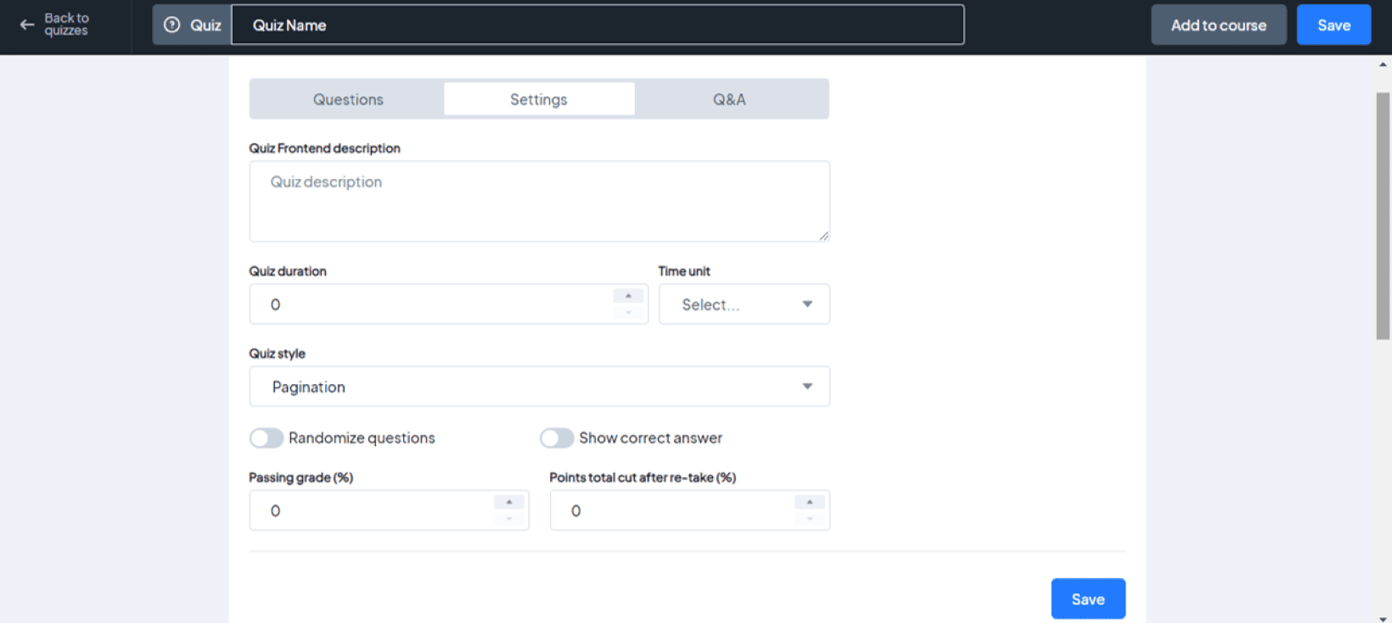Screen dimensions: 1392x623
Task: Click the page vertical scrollbar thumb
Action: click(x=1383, y=216)
